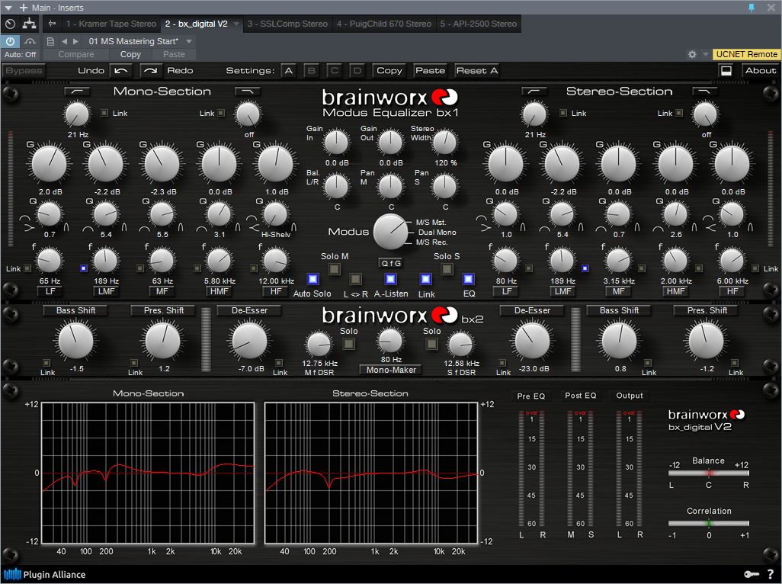Open plugin settings gear icon
This screenshot has height=584, width=782.
point(692,54)
